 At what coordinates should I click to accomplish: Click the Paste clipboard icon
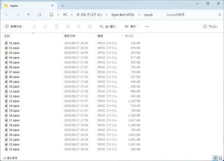point(57,26)
